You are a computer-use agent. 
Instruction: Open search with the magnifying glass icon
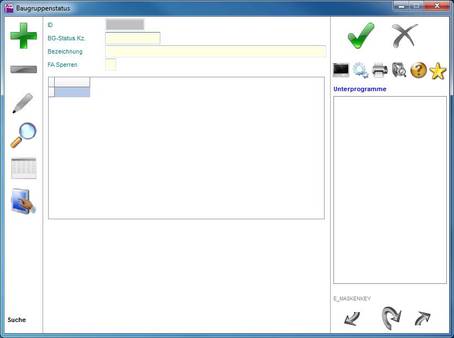(23, 135)
